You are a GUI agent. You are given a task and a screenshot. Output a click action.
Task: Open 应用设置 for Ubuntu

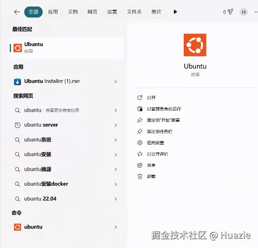[155, 143]
